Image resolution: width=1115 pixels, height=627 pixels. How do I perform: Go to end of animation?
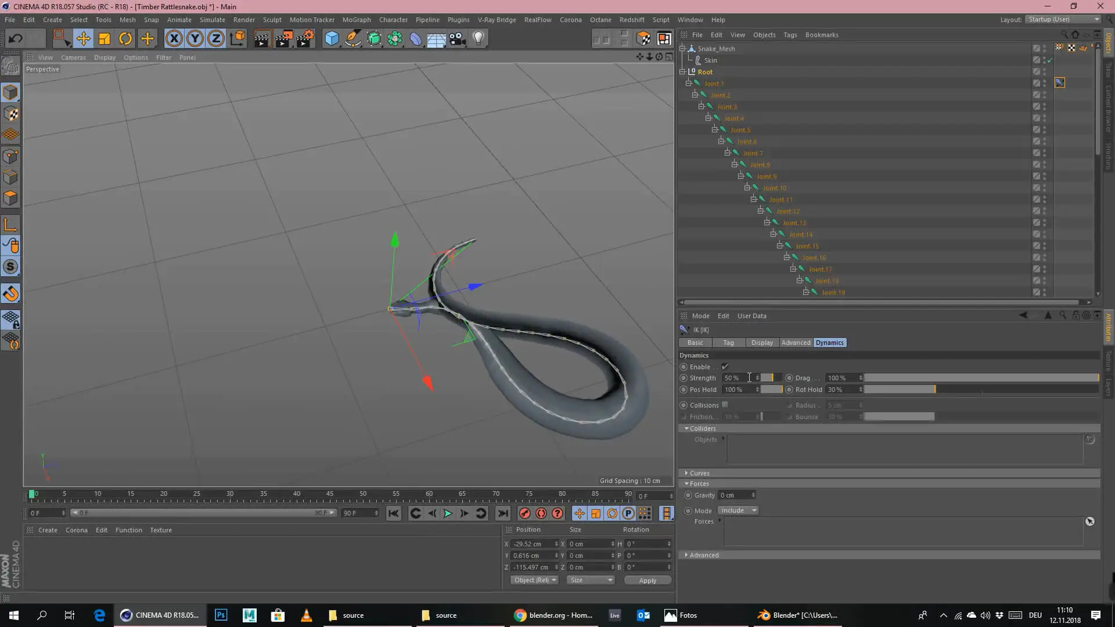[x=503, y=513]
